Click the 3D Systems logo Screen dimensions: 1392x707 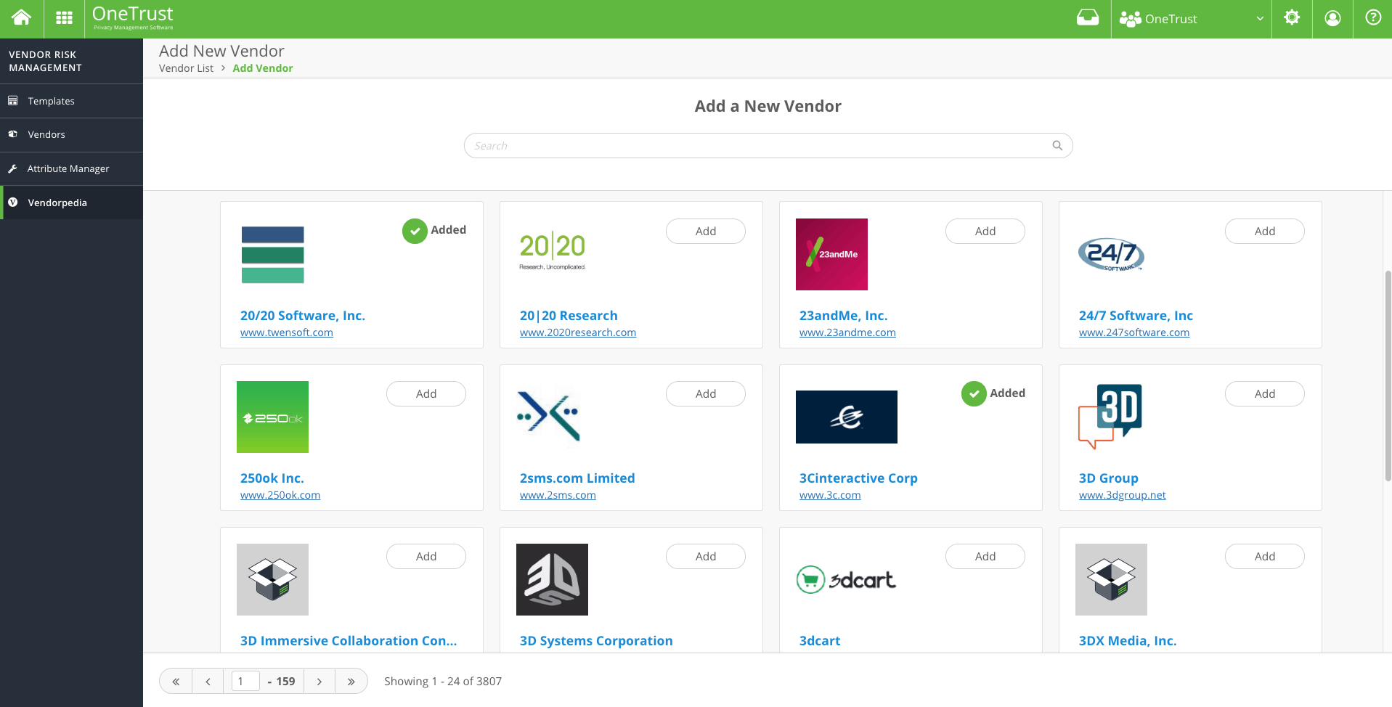click(552, 579)
